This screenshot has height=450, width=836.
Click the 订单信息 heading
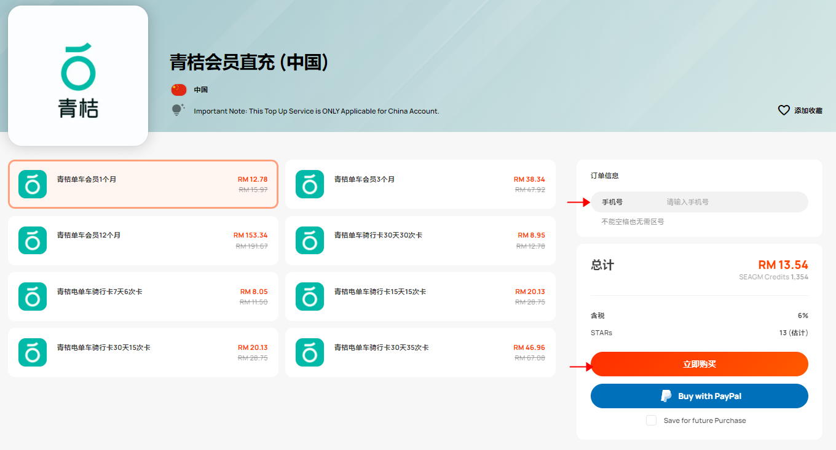605,176
